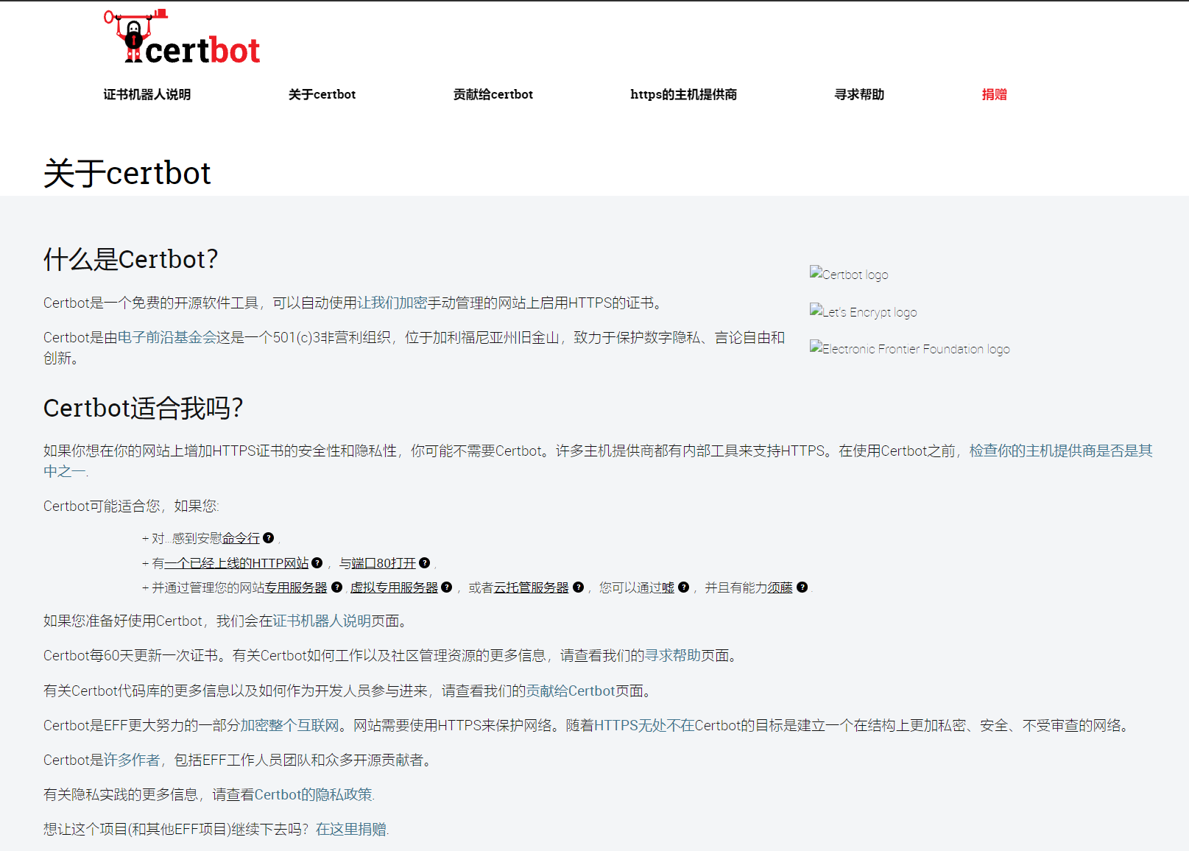The image size is (1189, 851).
Task: Click the certbot logo in the header
Action: 182,37
